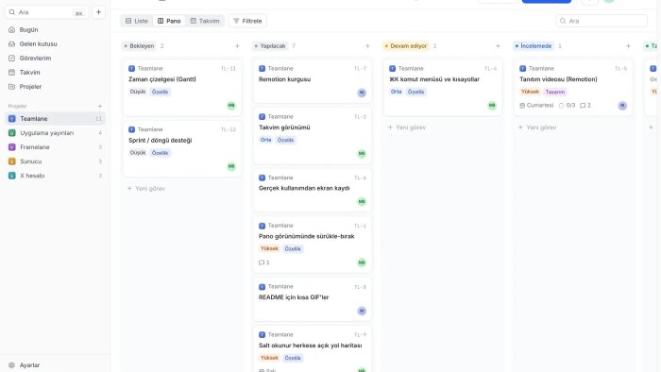
Task: Click assignee avatar on README card
Action: [362, 311]
